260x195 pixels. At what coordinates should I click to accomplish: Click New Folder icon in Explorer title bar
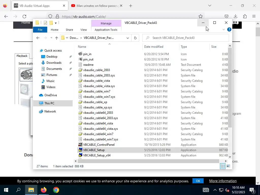(x=51, y=23)
